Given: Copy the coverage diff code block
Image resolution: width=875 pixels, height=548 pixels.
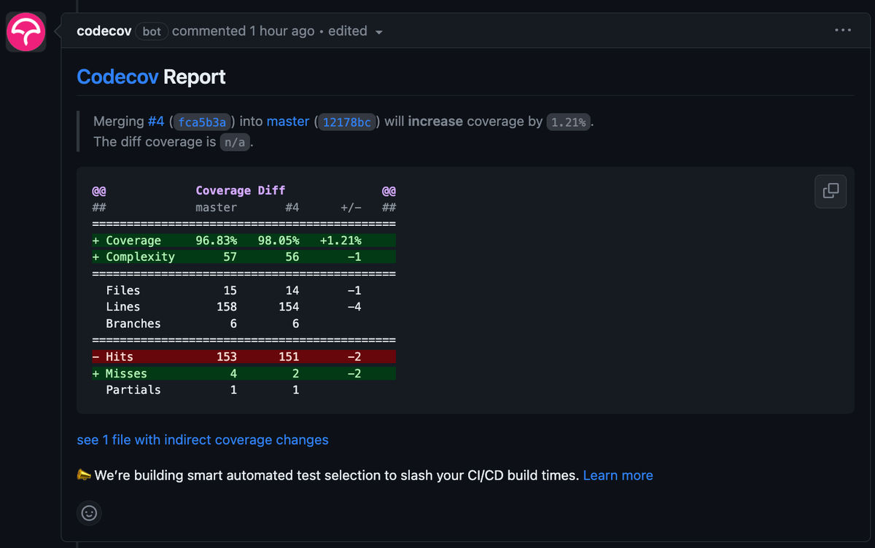Looking at the screenshot, I should 831,191.
